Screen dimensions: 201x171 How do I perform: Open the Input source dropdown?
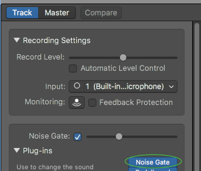coord(130,87)
